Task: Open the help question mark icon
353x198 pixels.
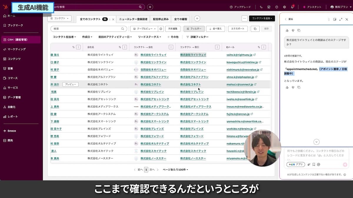Action: 277,7
